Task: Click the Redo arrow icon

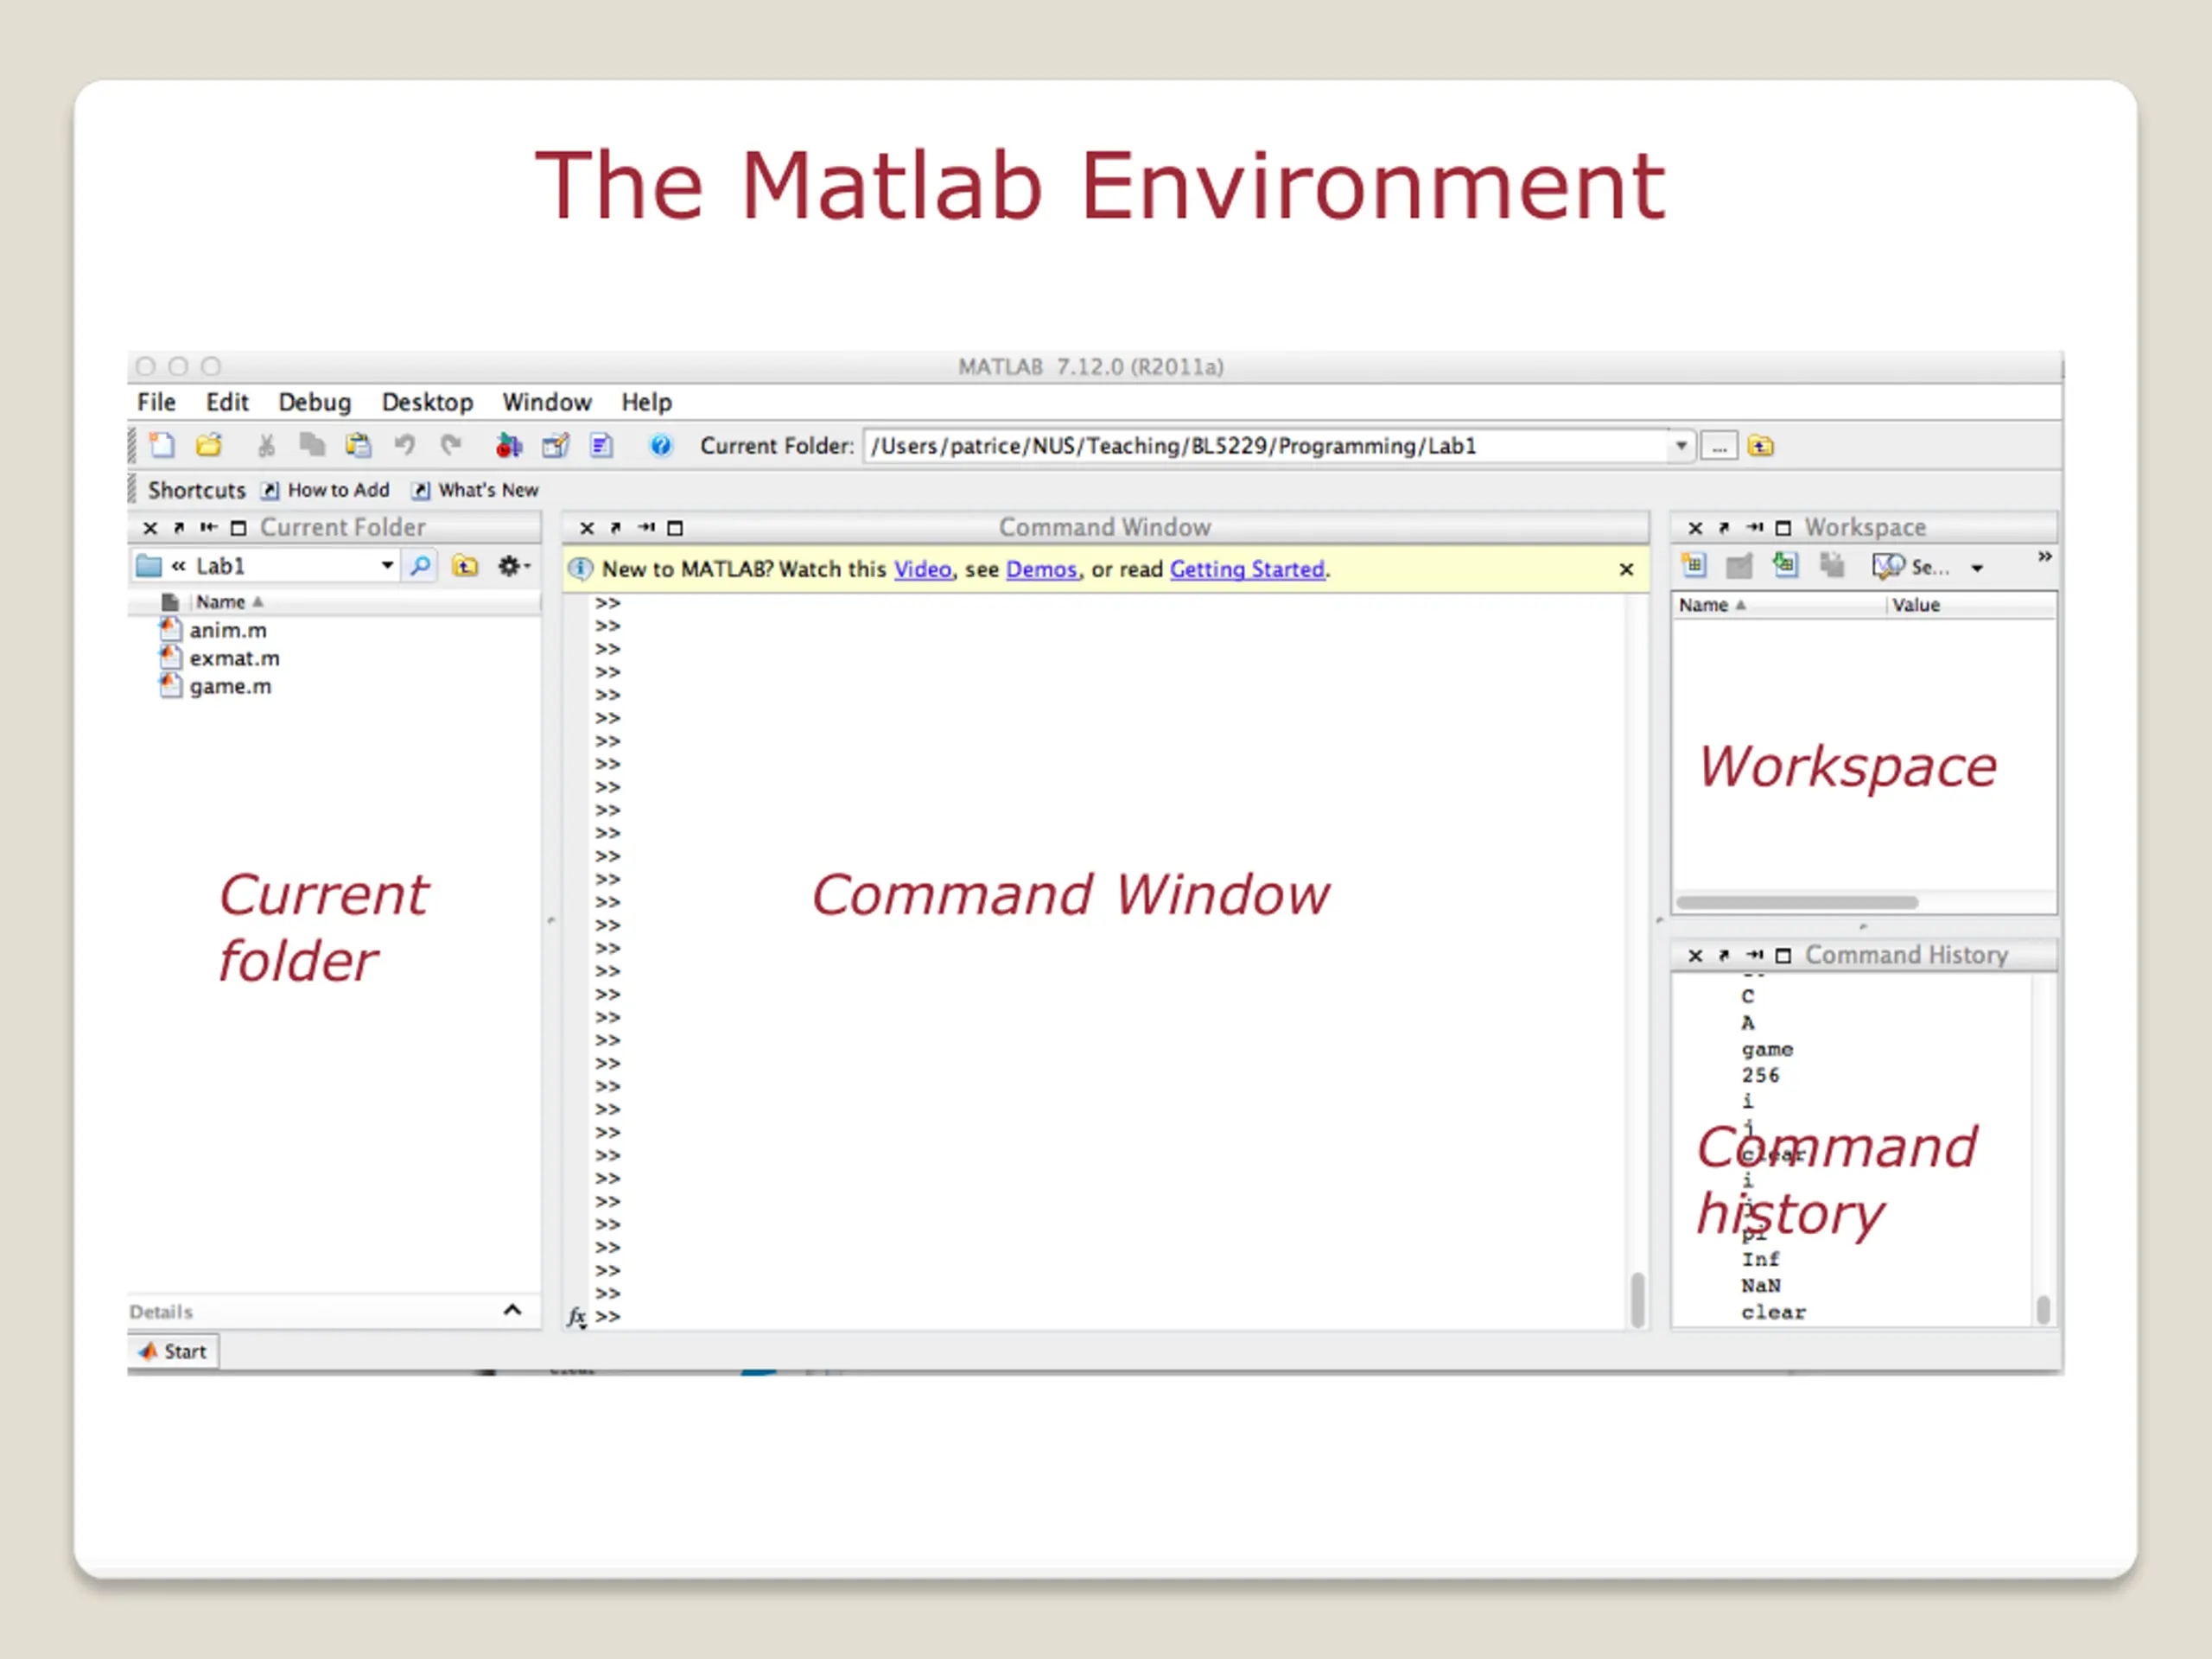Action: [451, 446]
